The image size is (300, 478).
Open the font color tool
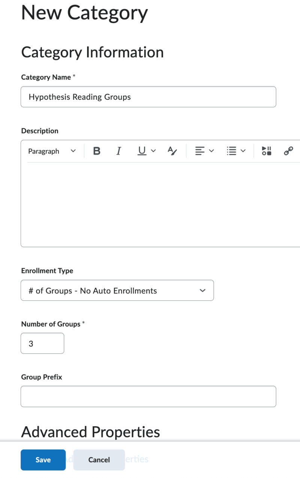tap(172, 151)
